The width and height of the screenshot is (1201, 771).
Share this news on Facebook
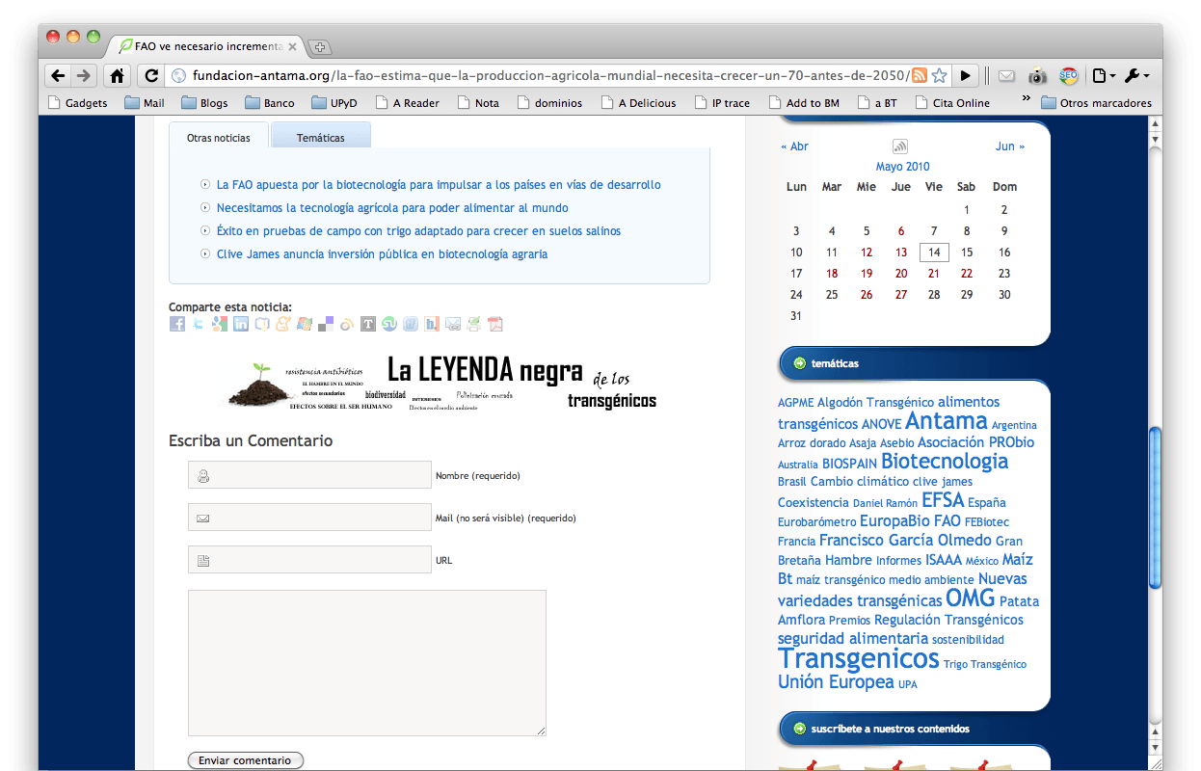pos(177,324)
